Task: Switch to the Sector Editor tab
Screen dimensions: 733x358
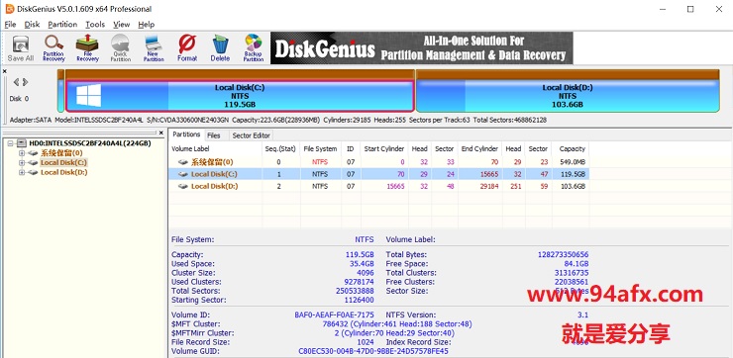Action: 251,135
